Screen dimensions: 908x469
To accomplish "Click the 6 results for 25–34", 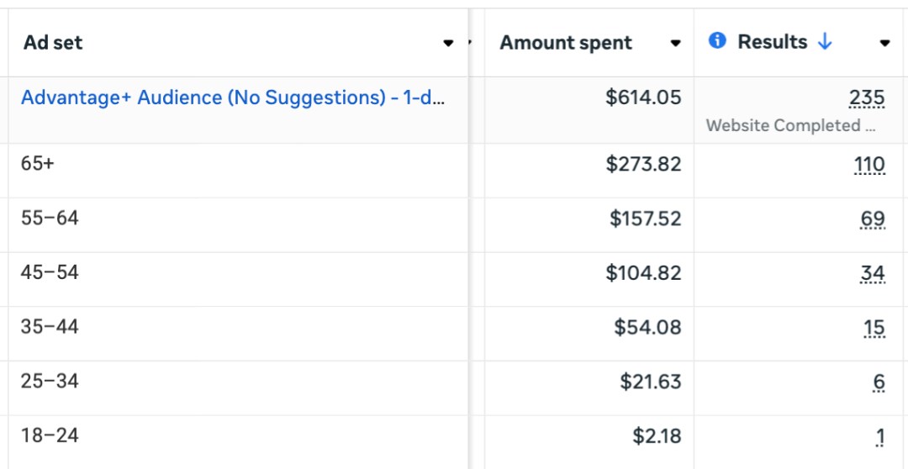I will tap(879, 382).
